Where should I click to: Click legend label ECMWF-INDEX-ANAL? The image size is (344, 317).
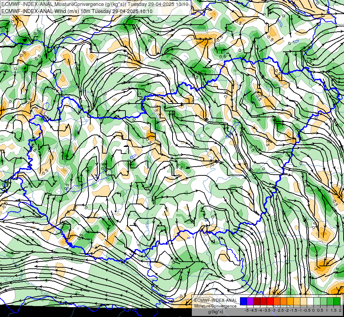(x=216, y=300)
